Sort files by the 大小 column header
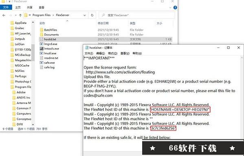This screenshot has width=244, height=156. click(x=159, y=23)
